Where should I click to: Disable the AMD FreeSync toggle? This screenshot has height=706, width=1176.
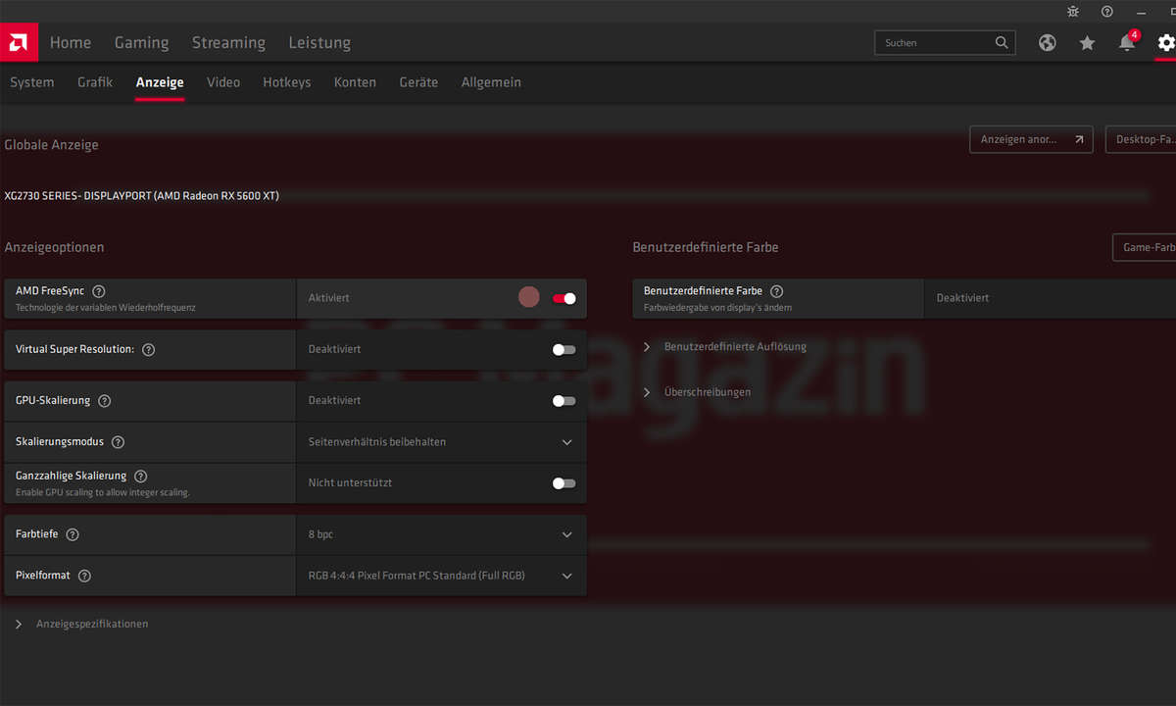[563, 298]
